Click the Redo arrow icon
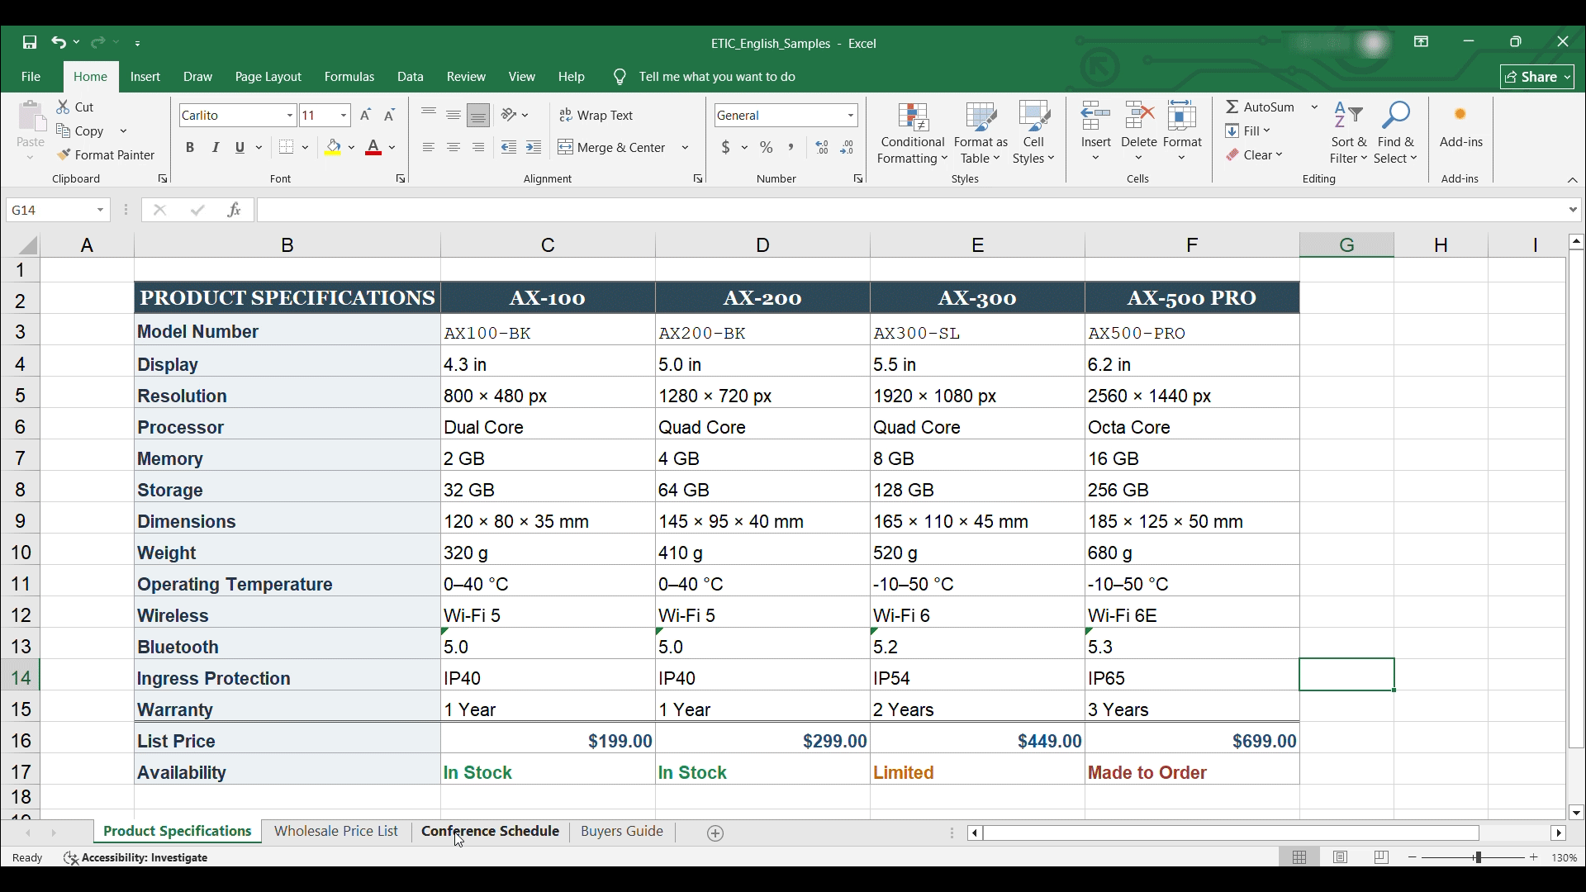 tap(98, 42)
